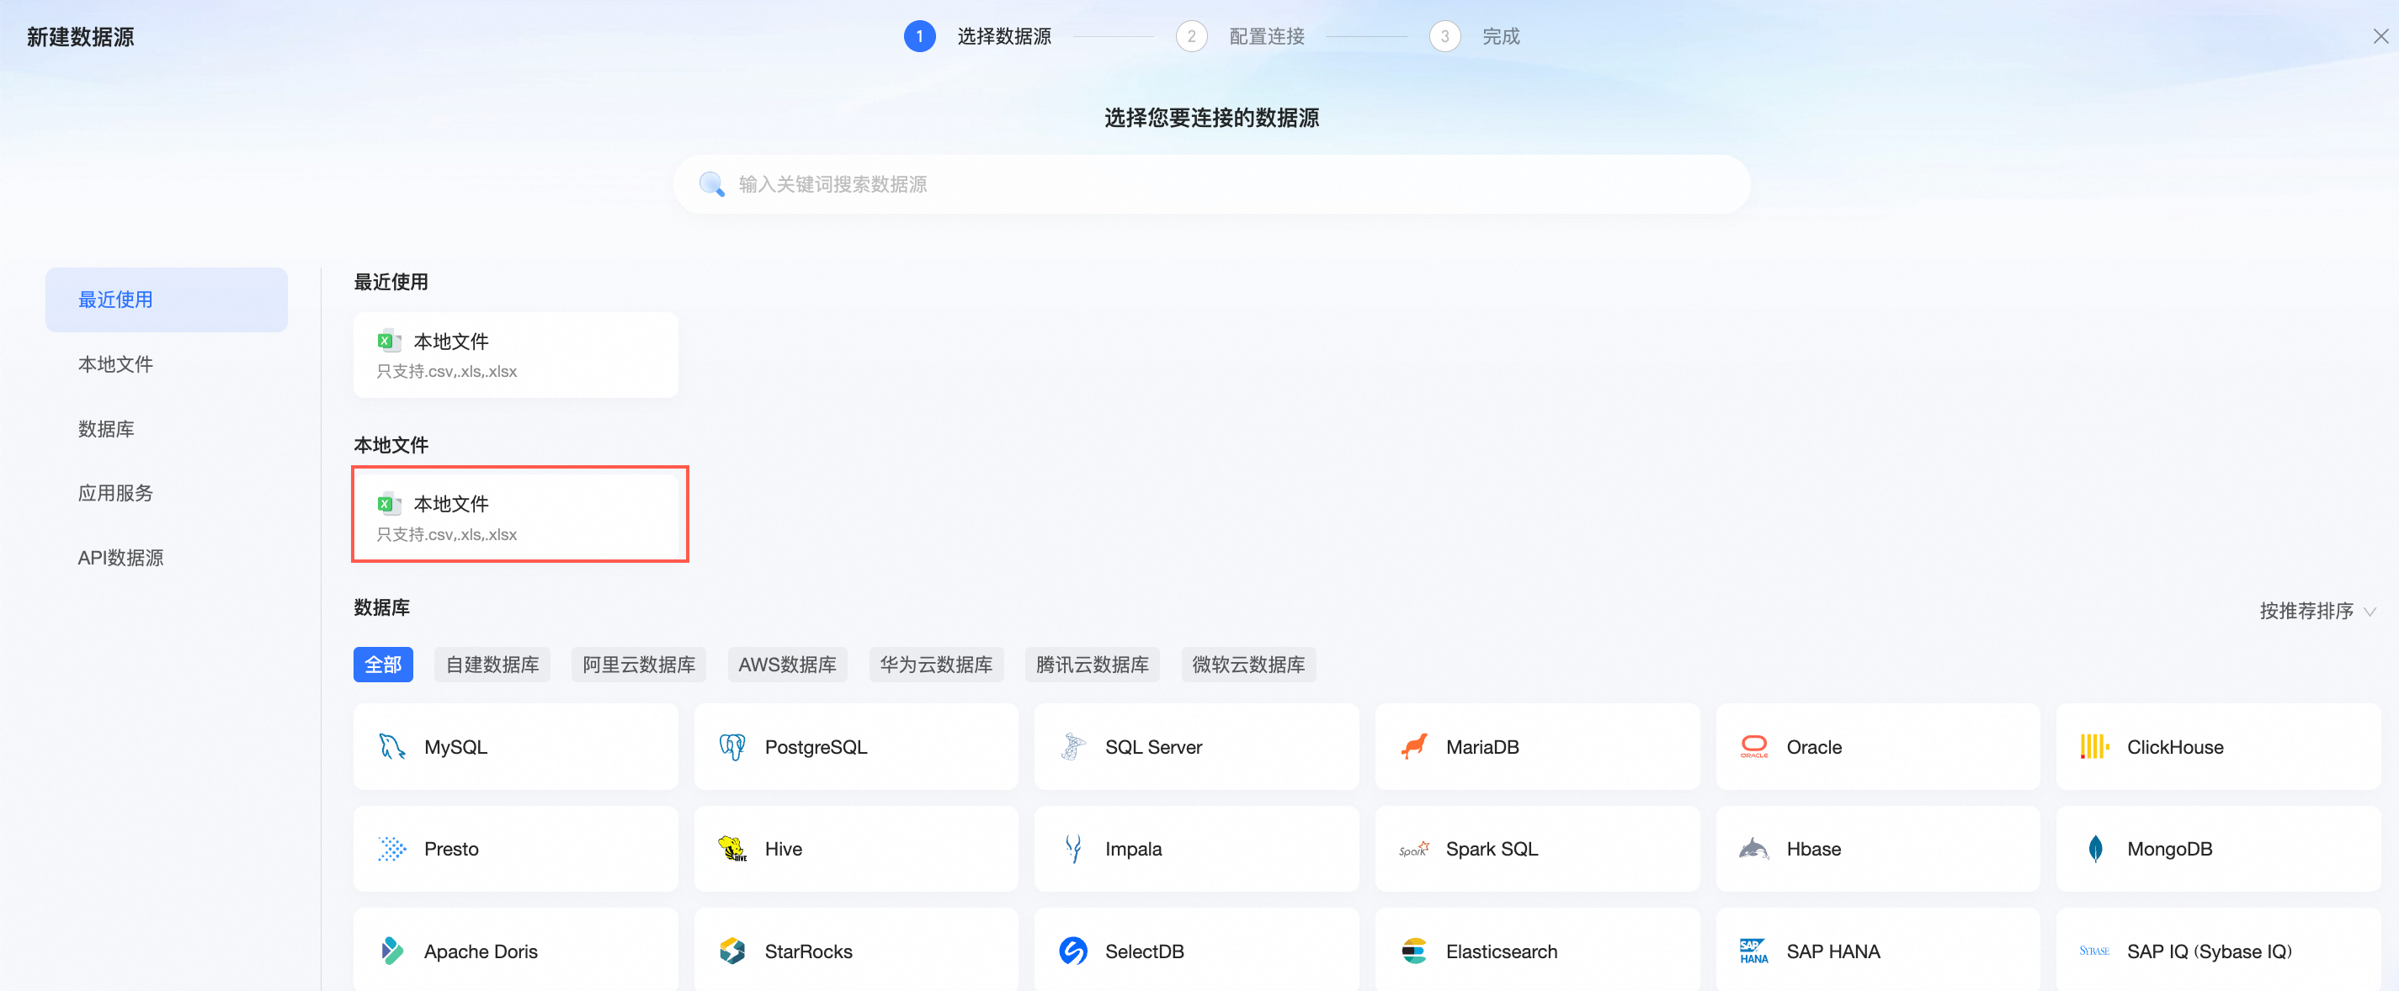The width and height of the screenshot is (2399, 991).
Task: Click the Apache Doris icon
Action: (x=392, y=951)
